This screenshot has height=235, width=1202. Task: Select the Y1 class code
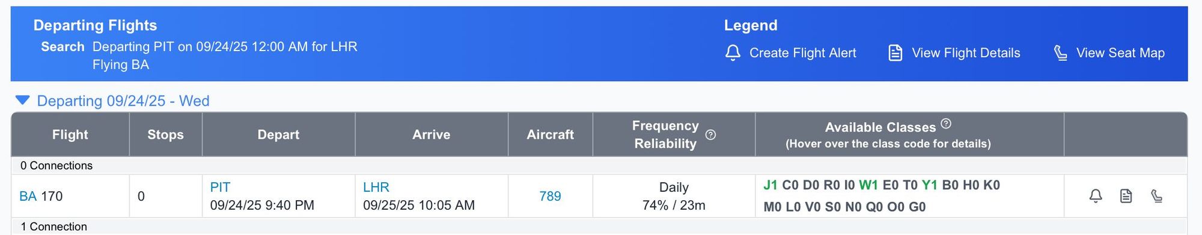click(x=930, y=185)
